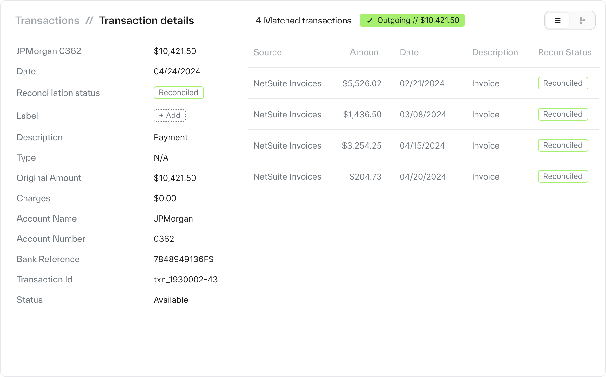Sort by the Date column header
This screenshot has height=377, width=606.
pyautogui.click(x=409, y=52)
